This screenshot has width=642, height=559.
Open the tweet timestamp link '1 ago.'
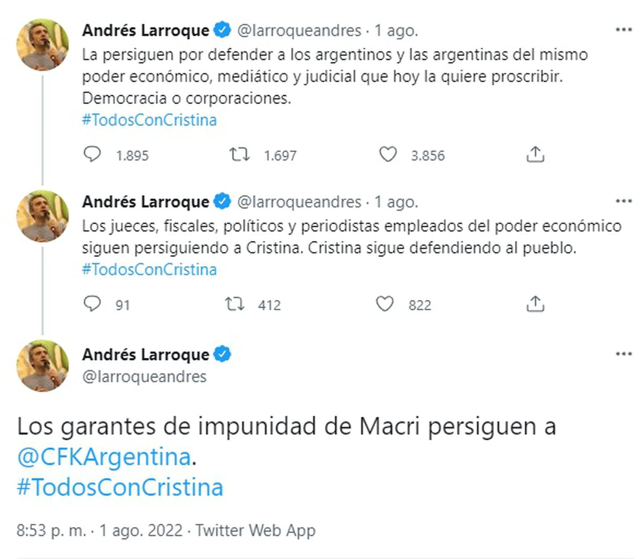396,30
